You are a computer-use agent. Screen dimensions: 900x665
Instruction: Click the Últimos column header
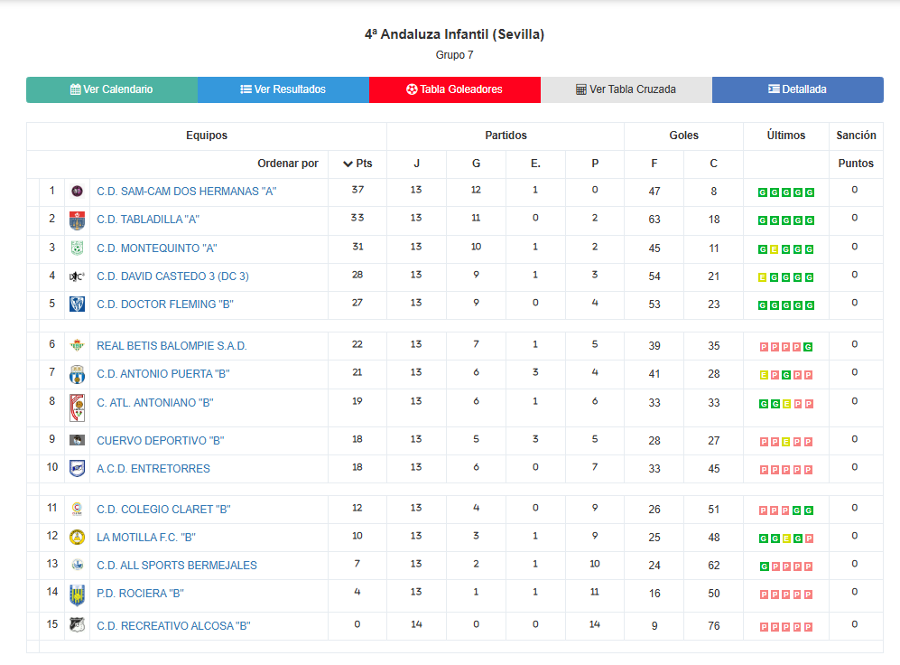tap(786, 136)
